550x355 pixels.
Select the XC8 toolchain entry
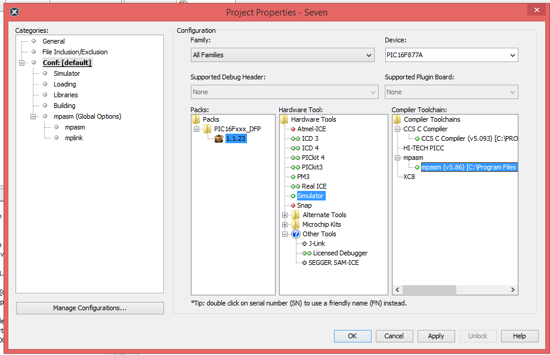tap(409, 177)
